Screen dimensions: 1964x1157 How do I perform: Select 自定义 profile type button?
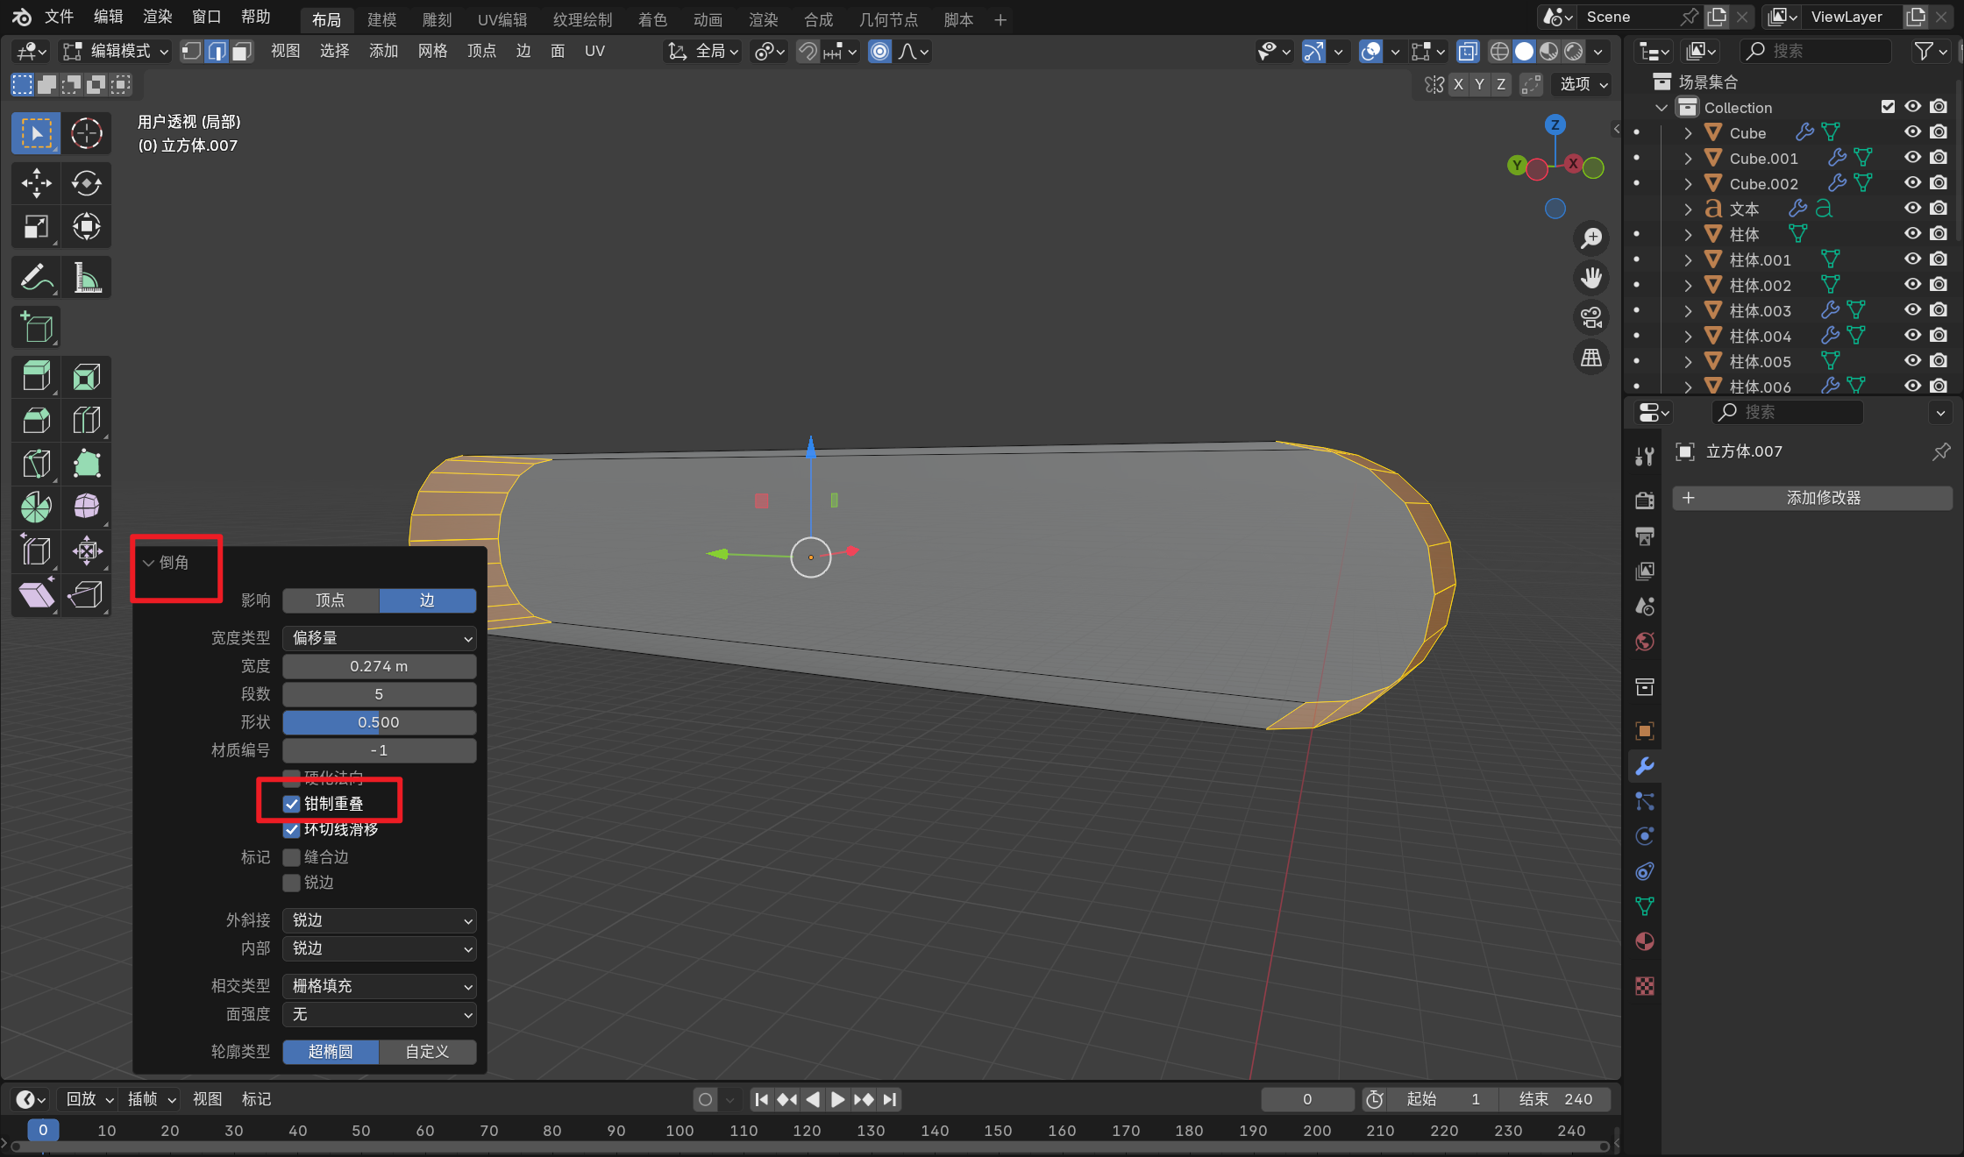pos(427,1051)
